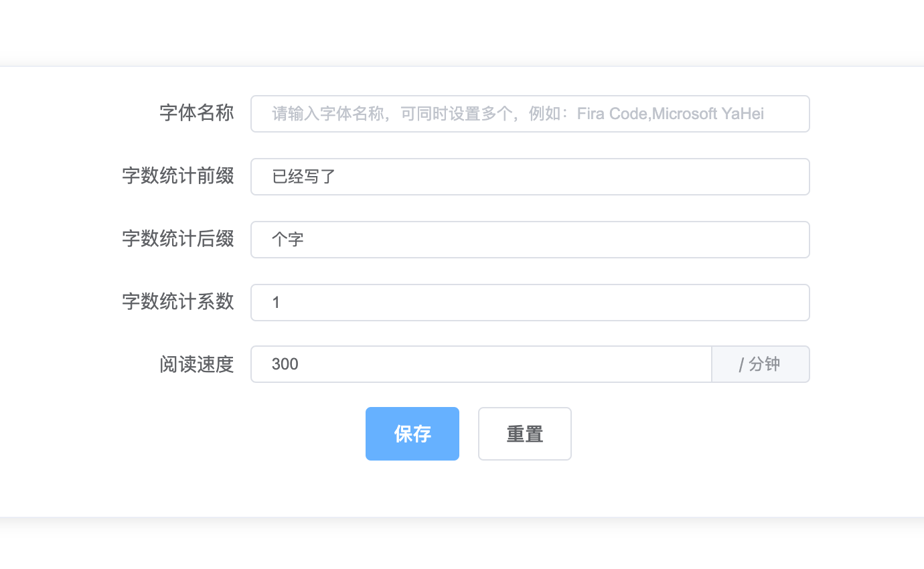
Task: Click the 字数统计前缀 label
Action: [178, 176]
